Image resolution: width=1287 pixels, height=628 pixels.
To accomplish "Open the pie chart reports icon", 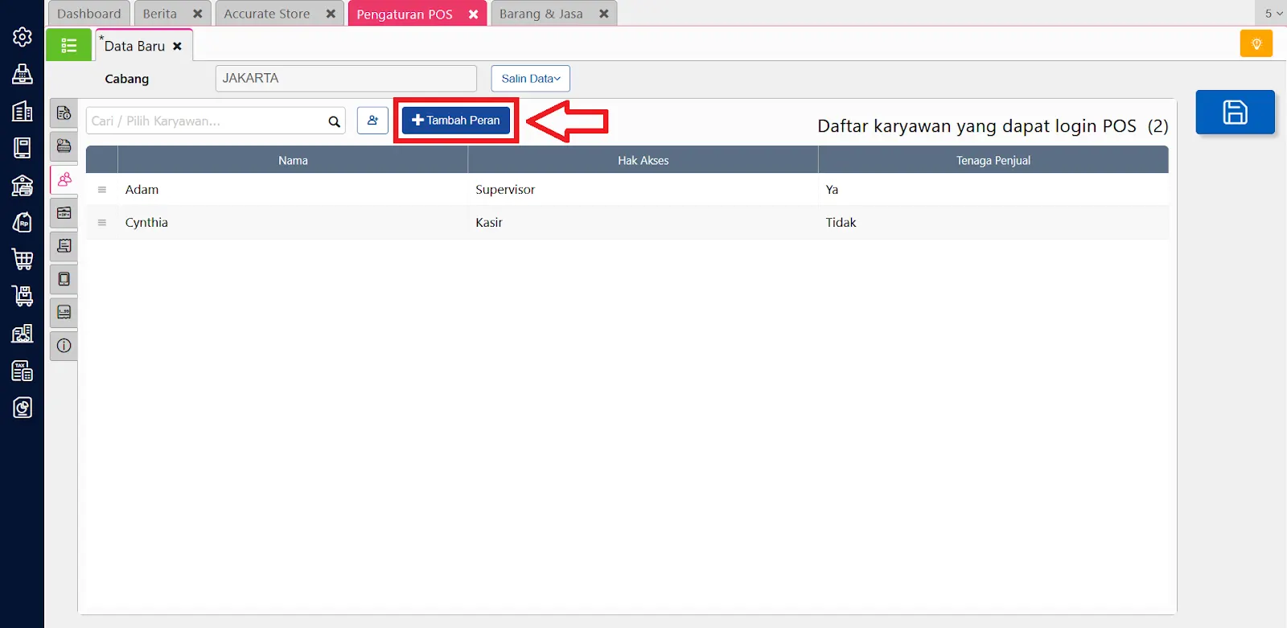I will [23, 408].
